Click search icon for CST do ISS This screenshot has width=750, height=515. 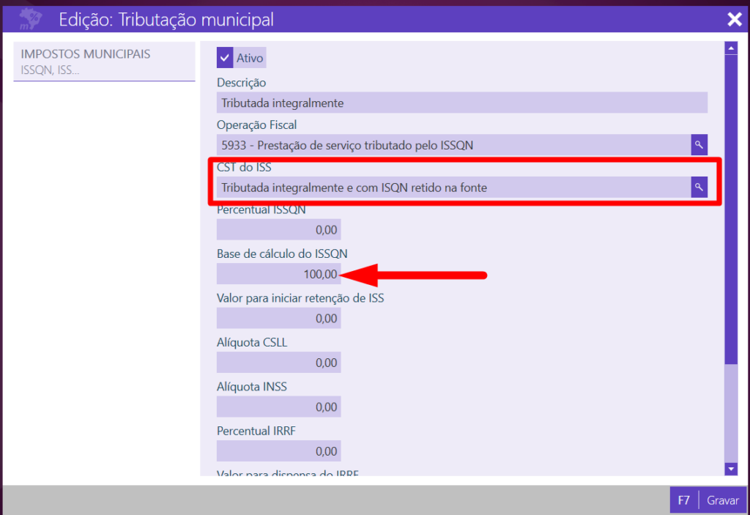(699, 188)
